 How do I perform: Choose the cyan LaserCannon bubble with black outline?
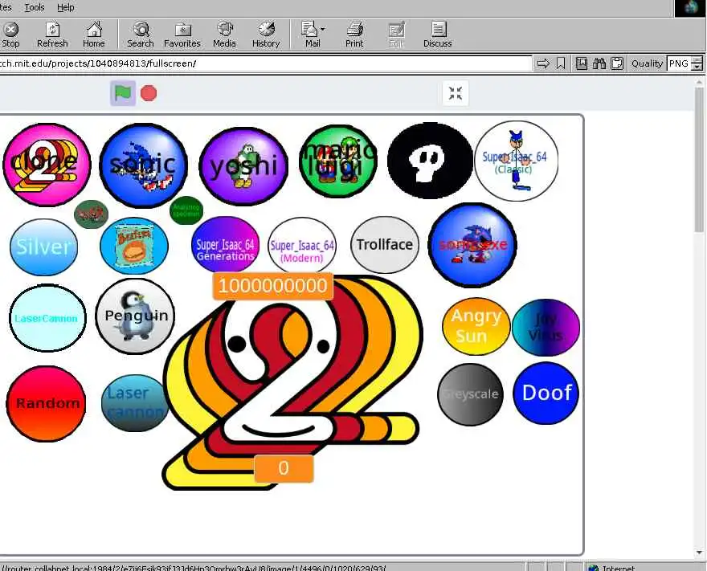[47, 318]
